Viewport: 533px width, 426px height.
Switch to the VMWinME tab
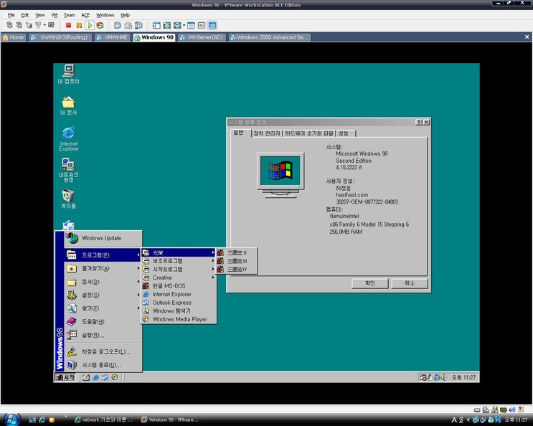tap(113, 37)
